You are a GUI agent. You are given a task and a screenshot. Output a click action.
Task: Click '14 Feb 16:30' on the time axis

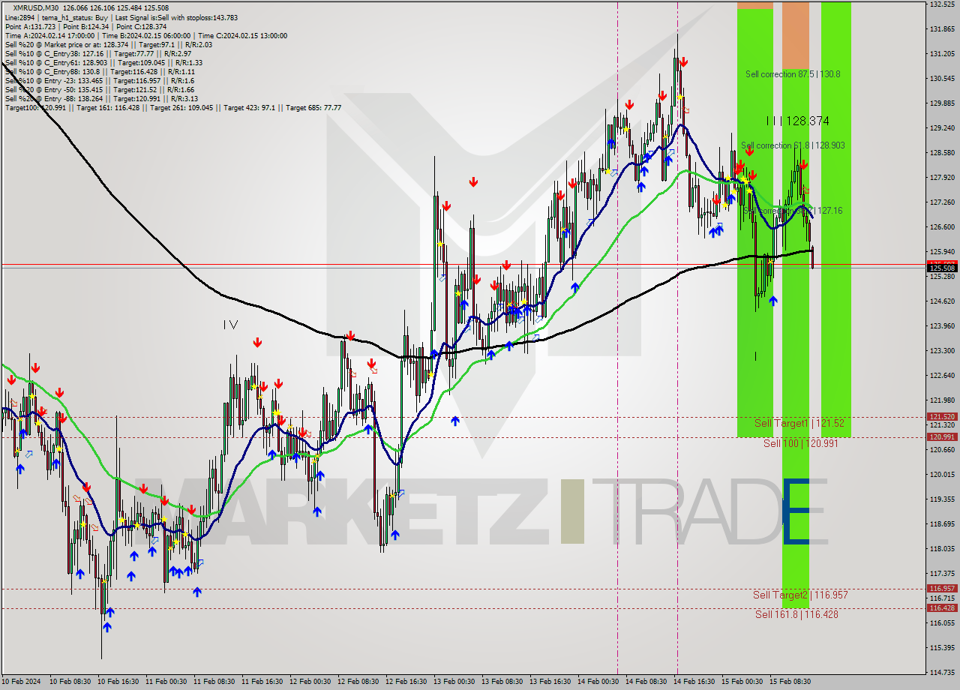tap(694, 682)
